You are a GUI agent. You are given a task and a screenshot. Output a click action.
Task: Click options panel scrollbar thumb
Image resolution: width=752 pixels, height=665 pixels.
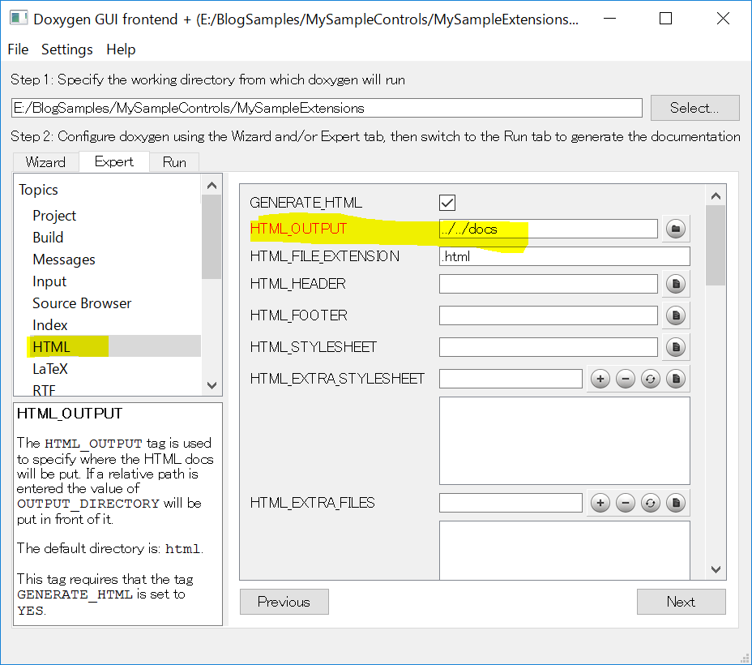click(716, 245)
